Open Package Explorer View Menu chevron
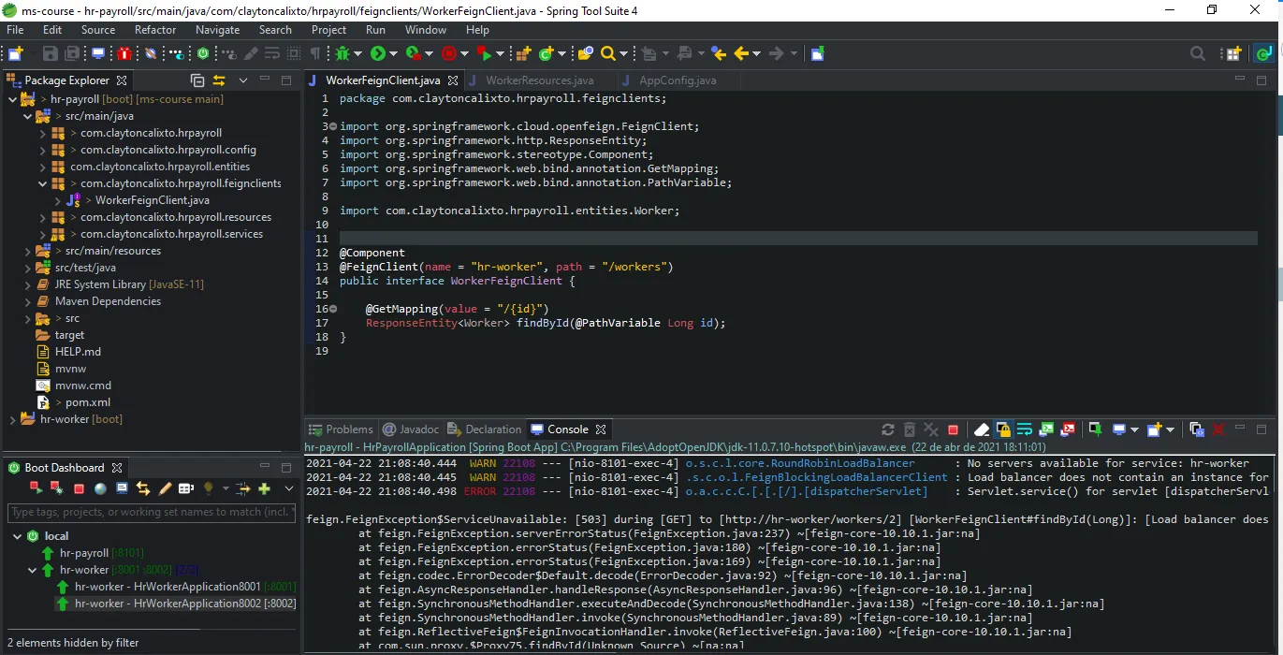This screenshot has height=655, width=1283. pos(242,80)
